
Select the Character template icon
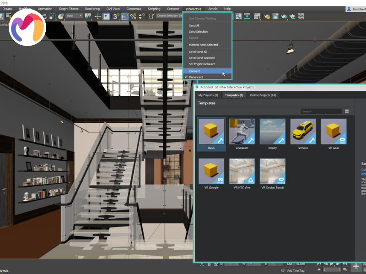[x=242, y=132]
